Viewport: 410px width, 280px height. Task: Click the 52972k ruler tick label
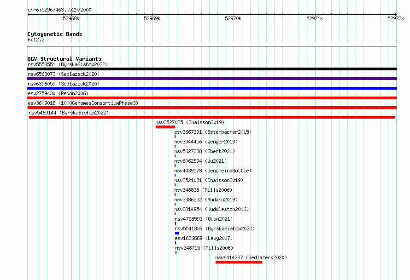(396, 18)
